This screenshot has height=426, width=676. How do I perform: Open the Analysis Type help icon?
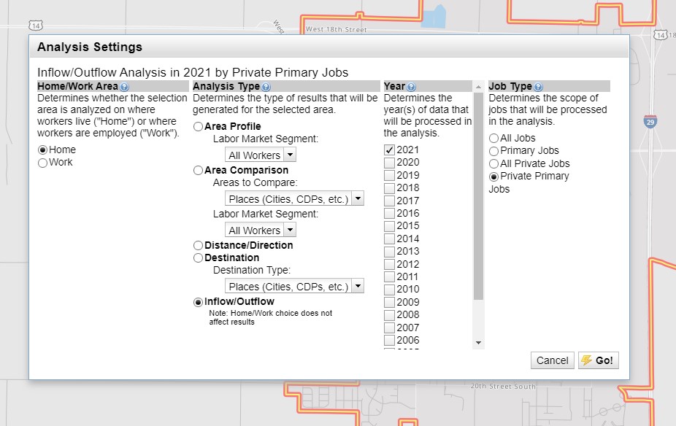(266, 87)
